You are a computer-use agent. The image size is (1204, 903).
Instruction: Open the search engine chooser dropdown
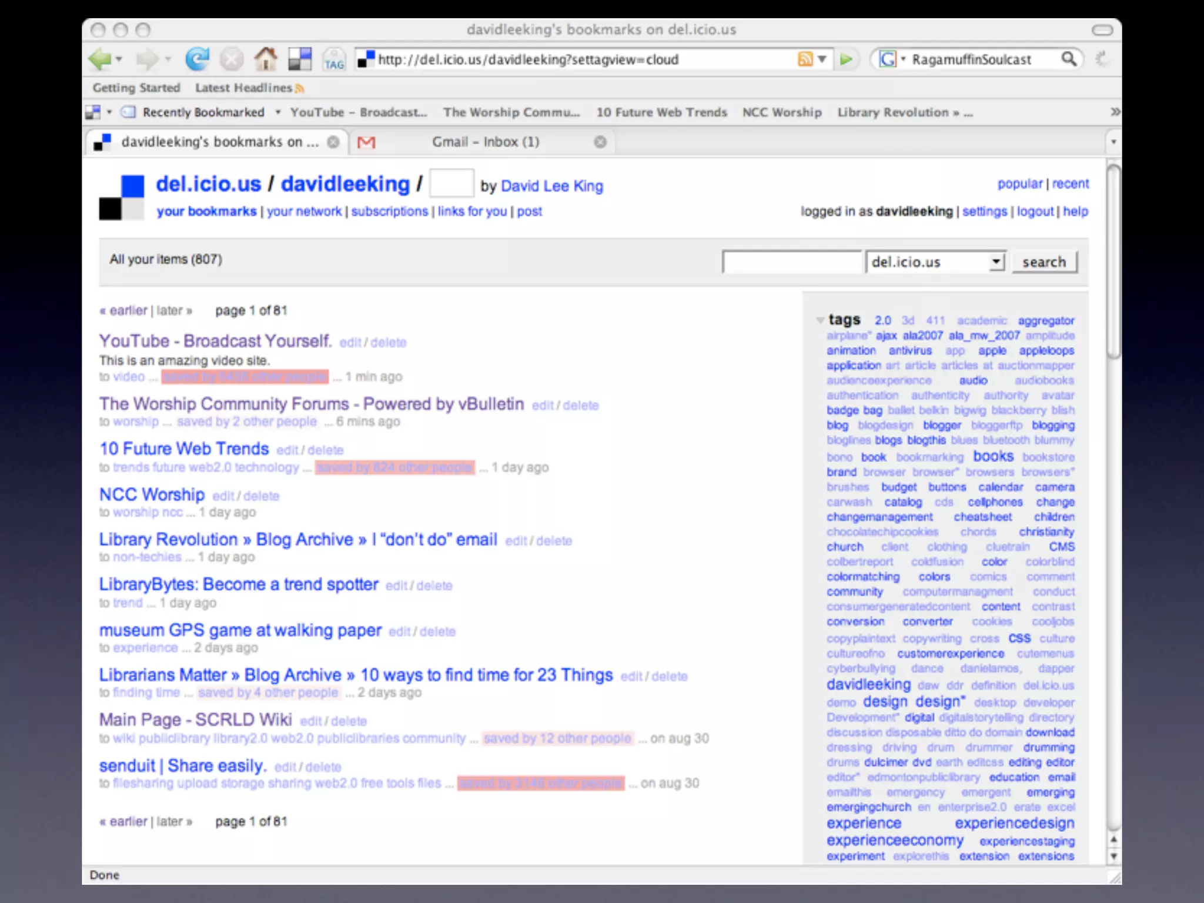click(892, 59)
